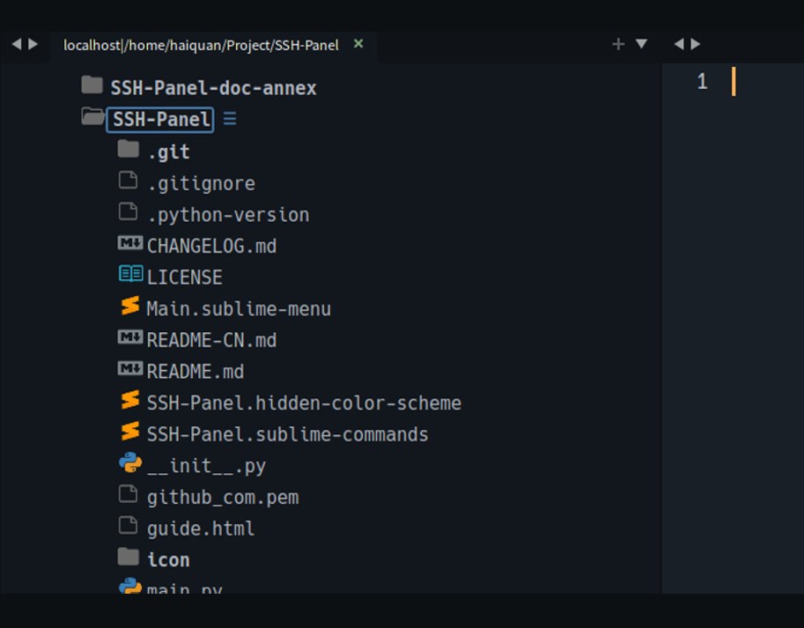Image resolution: width=804 pixels, height=628 pixels.
Task: Expand the .git folder icon
Action: (129, 149)
